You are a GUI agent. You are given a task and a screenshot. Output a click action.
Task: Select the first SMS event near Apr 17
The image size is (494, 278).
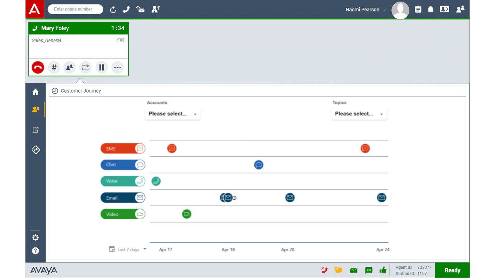172,148
